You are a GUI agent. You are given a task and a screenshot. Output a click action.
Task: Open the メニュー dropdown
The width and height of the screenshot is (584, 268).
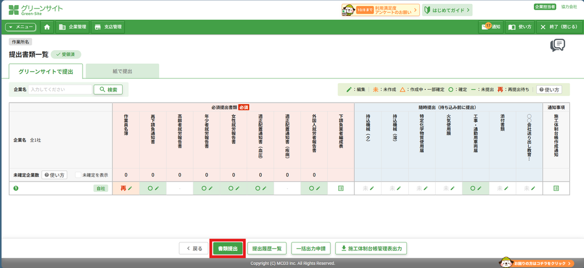coord(21,27)
